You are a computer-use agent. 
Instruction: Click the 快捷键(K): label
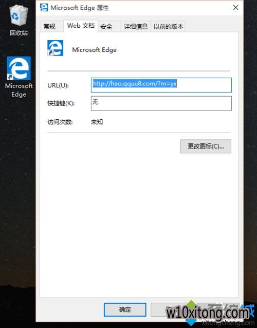pyautogui.click(x=61, y=103)
